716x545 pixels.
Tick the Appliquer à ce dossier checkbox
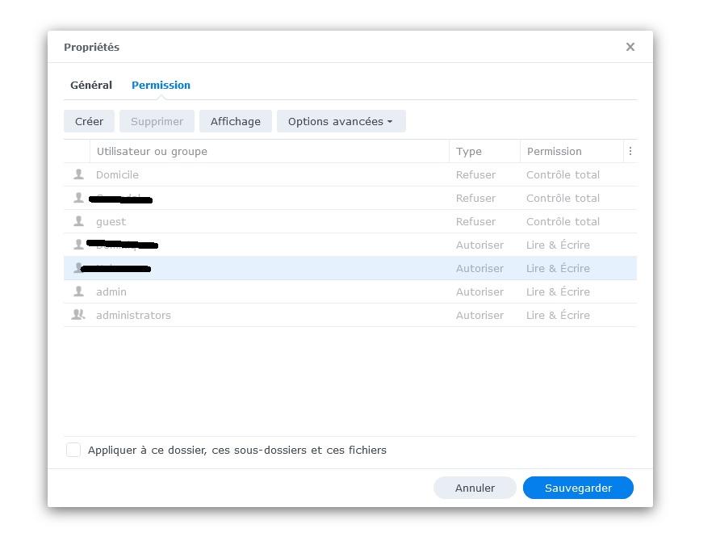(73, 450)
